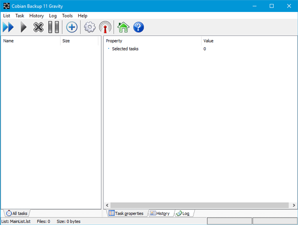Click the right arrow of horizontal scrollbar
This screenshot has width=298, height=225.
(294, 205)
